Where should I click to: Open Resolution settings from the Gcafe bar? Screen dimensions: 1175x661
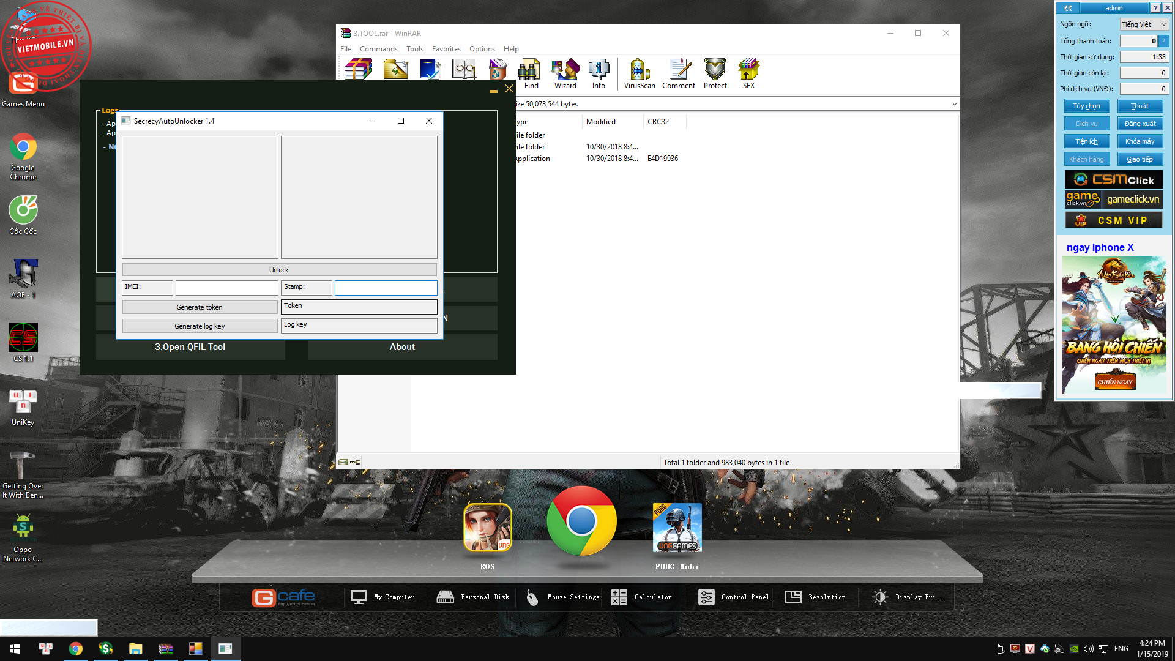click(815, 597)
